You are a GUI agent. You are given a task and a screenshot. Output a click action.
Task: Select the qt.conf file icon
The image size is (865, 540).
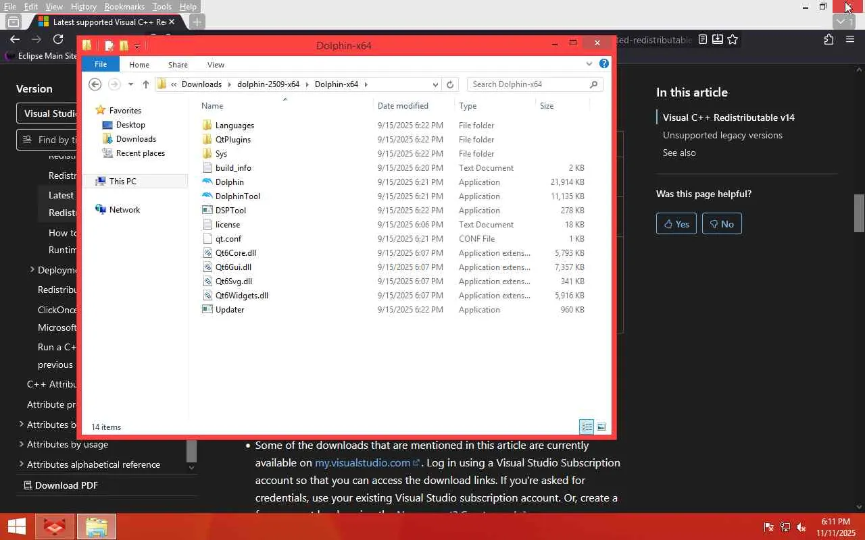coord(207,239)
